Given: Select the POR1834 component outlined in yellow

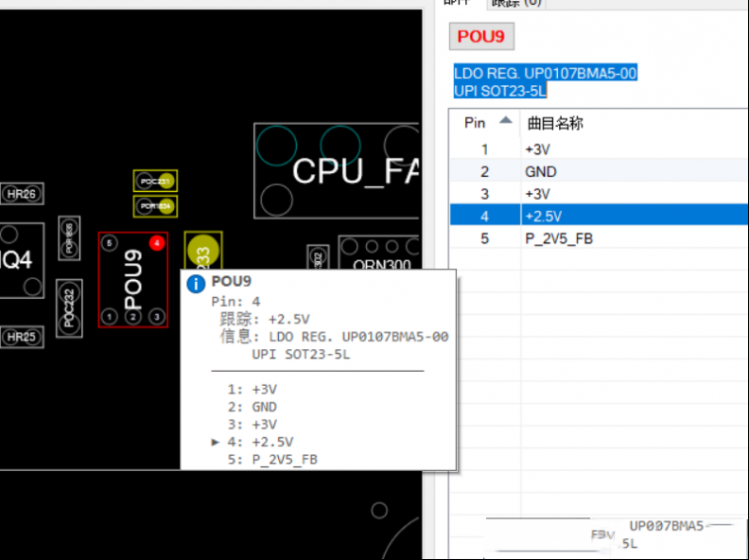Looking at the screenshot, I should tap(155, 206).
